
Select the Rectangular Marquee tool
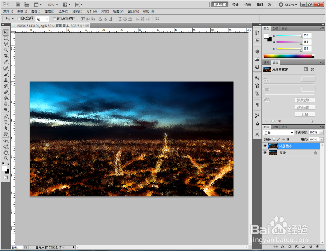pos(6,38)
